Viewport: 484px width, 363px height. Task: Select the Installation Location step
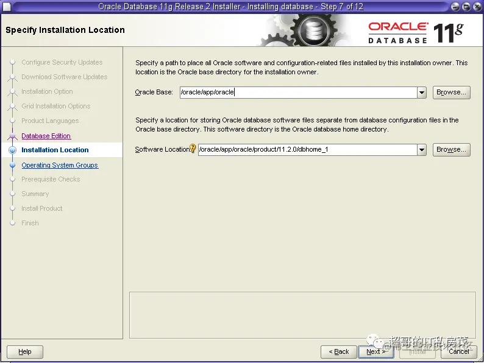pos(55,150)
